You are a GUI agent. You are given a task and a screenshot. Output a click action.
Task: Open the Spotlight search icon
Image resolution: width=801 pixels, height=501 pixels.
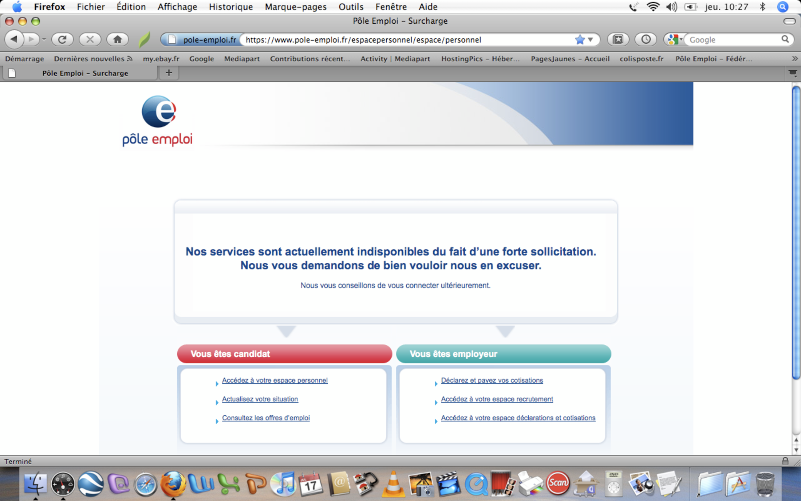783,7
